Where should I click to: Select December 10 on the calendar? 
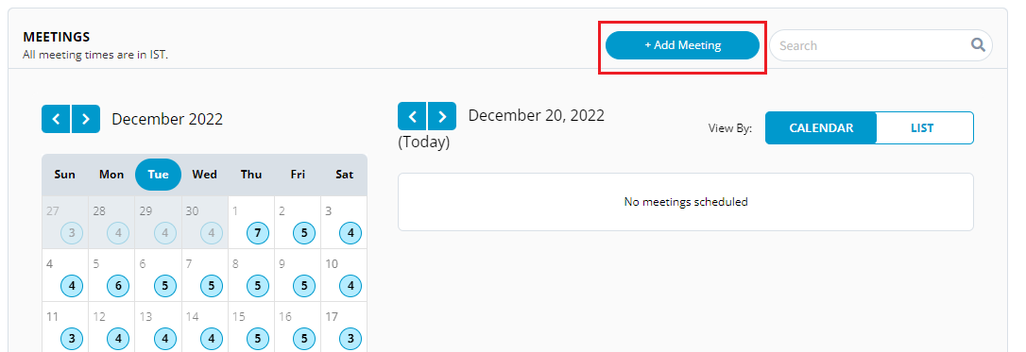pyautogui.click(x=344, y=275)
